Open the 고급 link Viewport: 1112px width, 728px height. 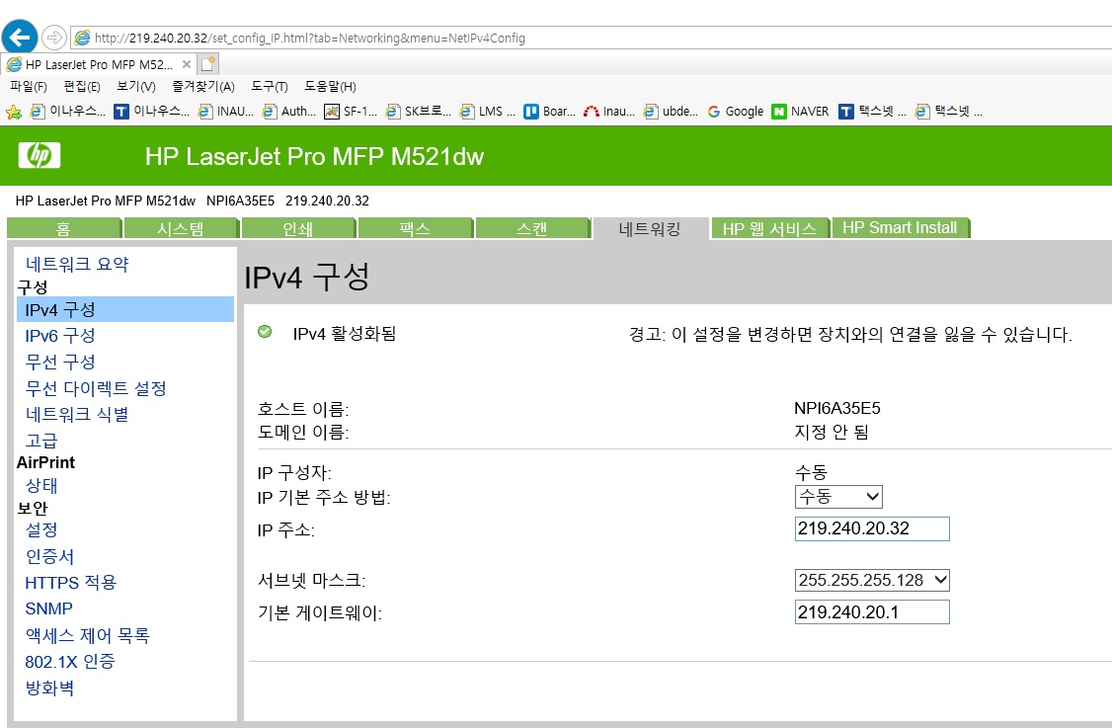pyautogui.click(x=41, y=441)
